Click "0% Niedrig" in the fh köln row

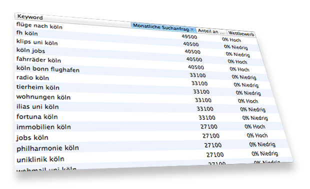tap(236, 47)
